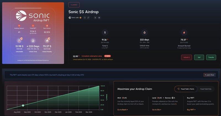221x116 pixels.
Task: Open the Go to Beets link
Action: [x=122, y=110]
